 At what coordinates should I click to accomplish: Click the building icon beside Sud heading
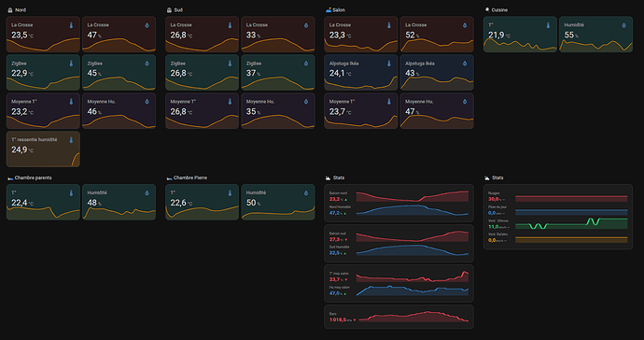point(169,10)
